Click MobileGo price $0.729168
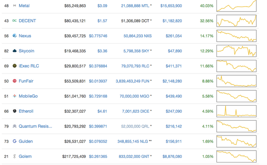This screenshot has height=165, width=267. click(x=98, y=96)
